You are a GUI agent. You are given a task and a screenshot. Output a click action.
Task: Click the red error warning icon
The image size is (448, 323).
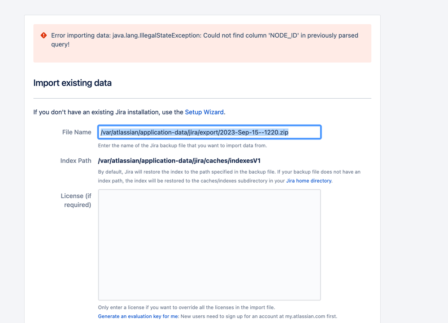[x=43, y=35]
